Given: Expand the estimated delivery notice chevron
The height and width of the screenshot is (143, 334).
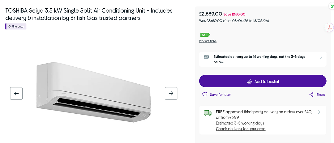Looking at the screenshot, I should [x=321, y=57].
